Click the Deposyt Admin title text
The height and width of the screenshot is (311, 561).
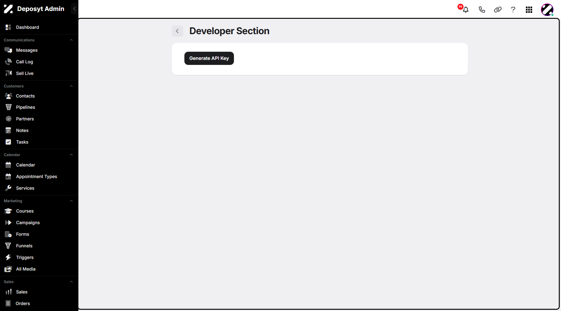coord(41,9)
